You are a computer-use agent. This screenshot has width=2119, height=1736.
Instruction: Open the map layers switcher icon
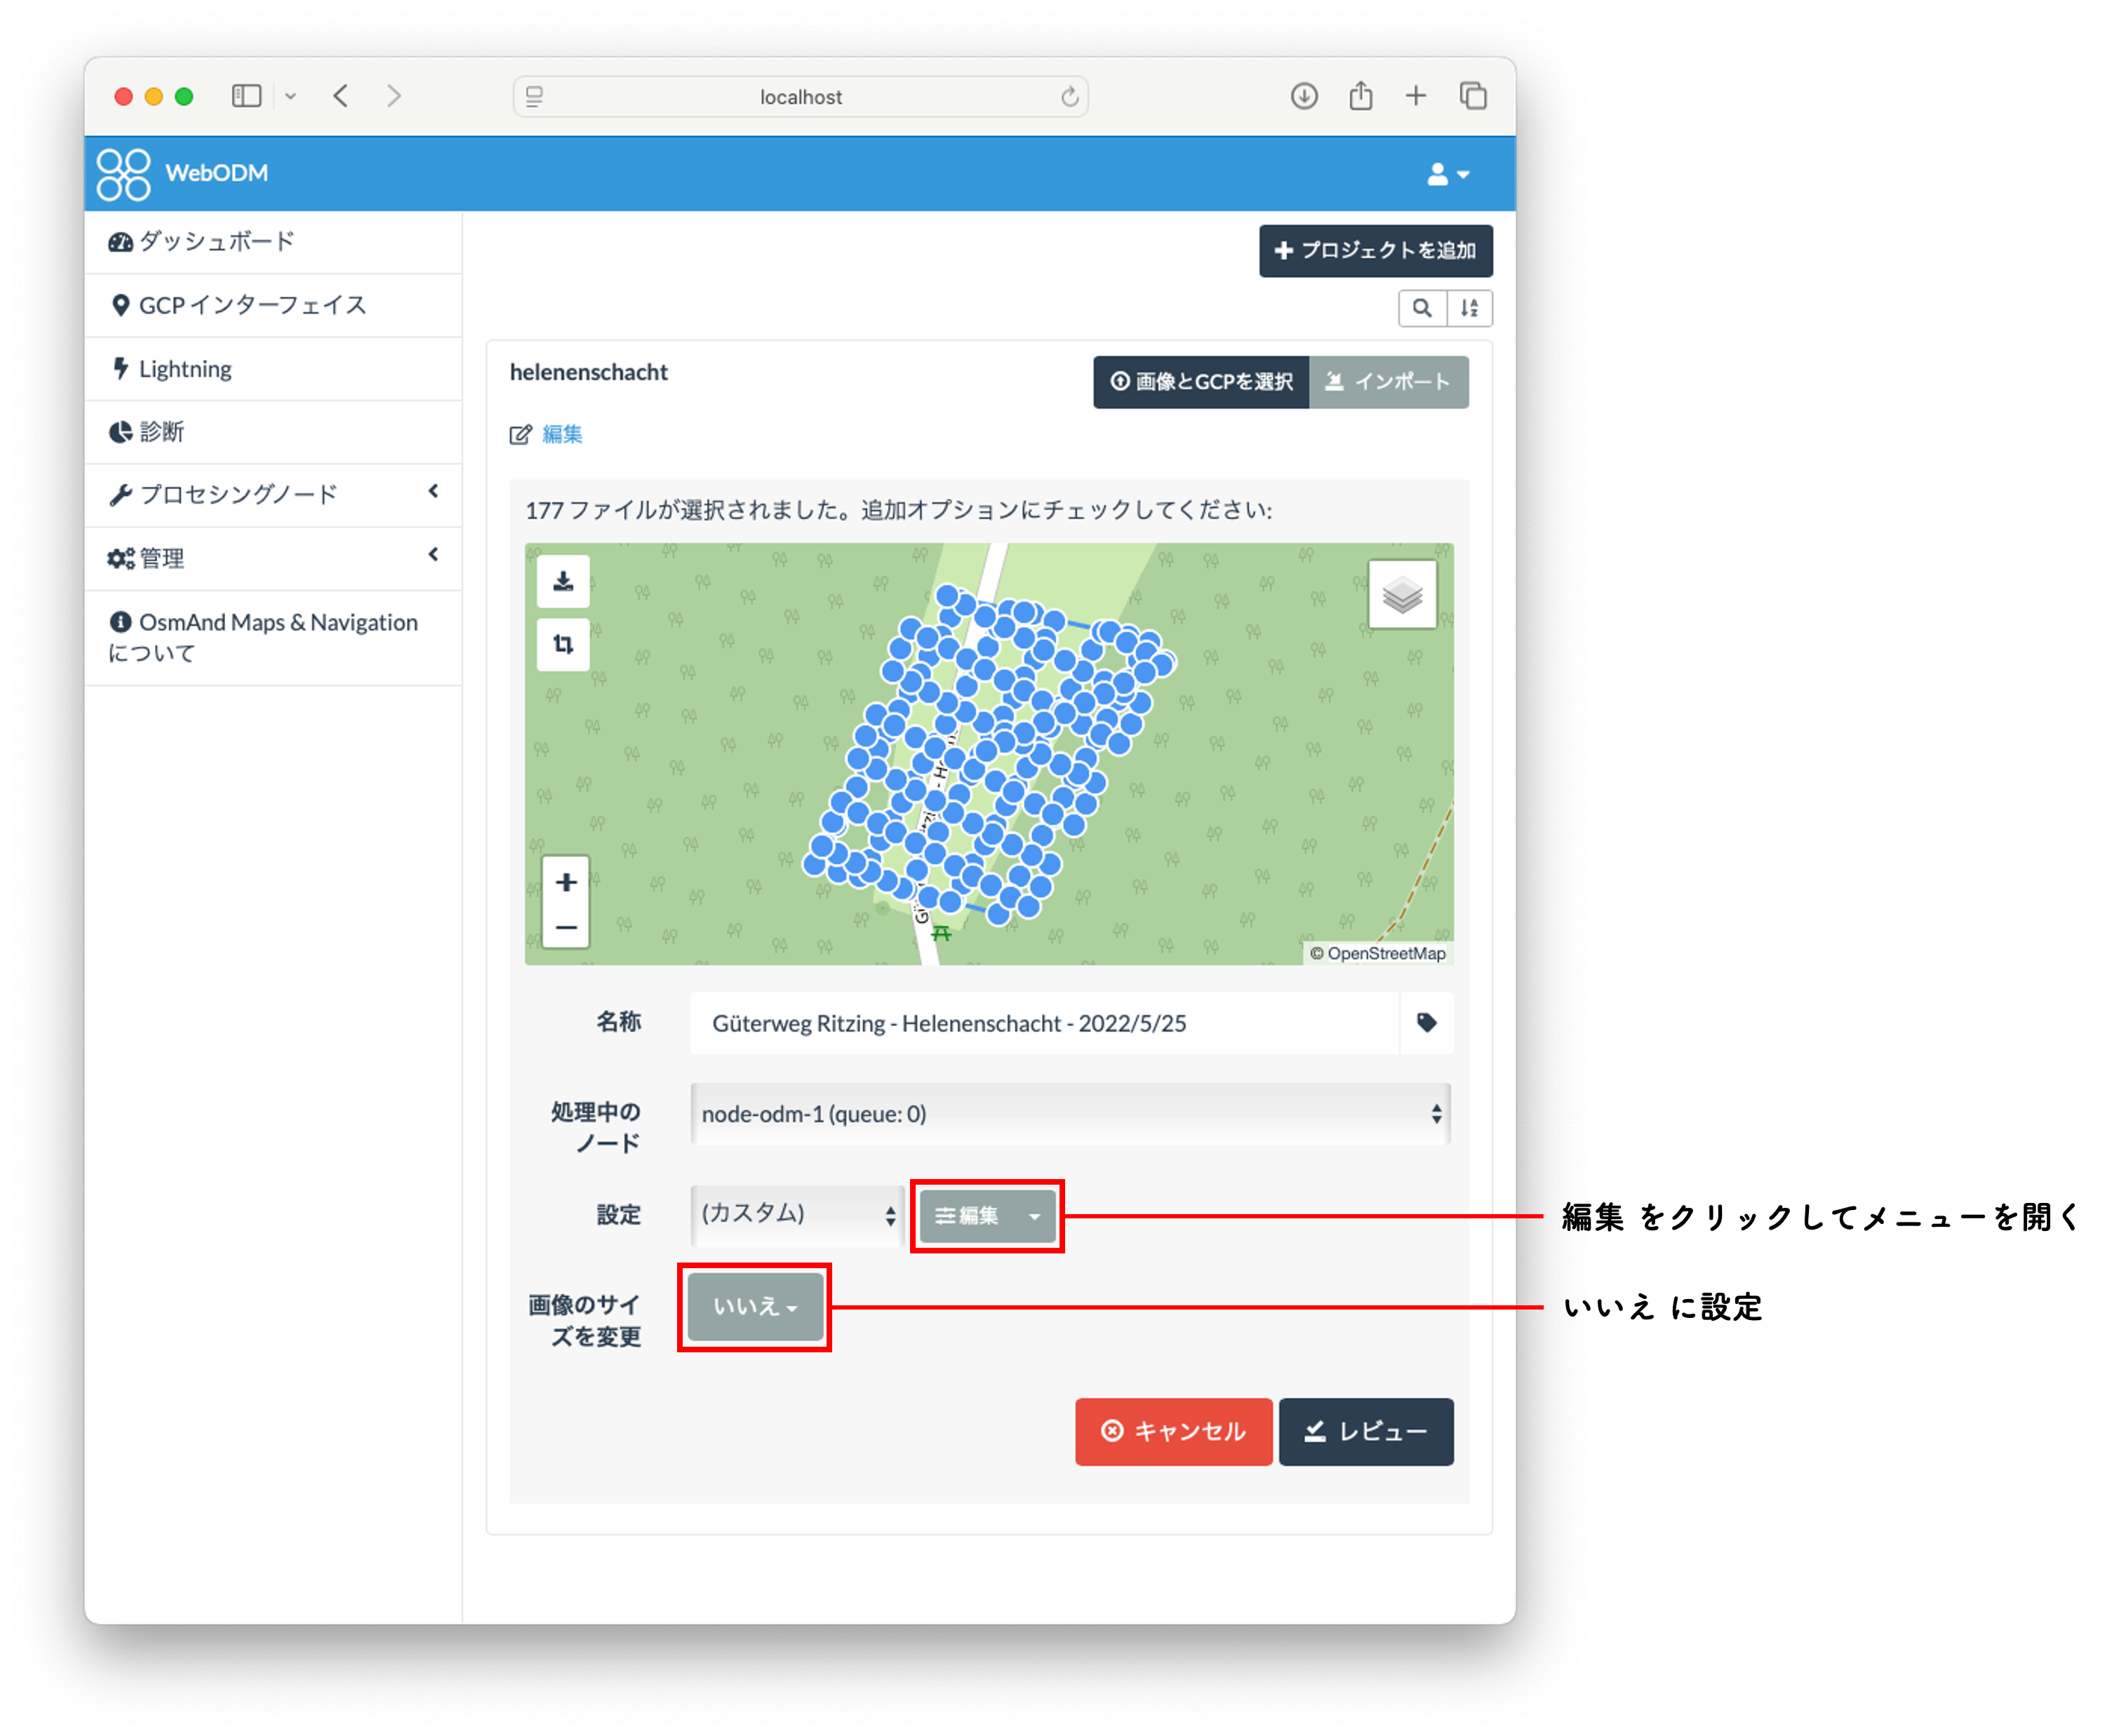tap(1402, 595)
